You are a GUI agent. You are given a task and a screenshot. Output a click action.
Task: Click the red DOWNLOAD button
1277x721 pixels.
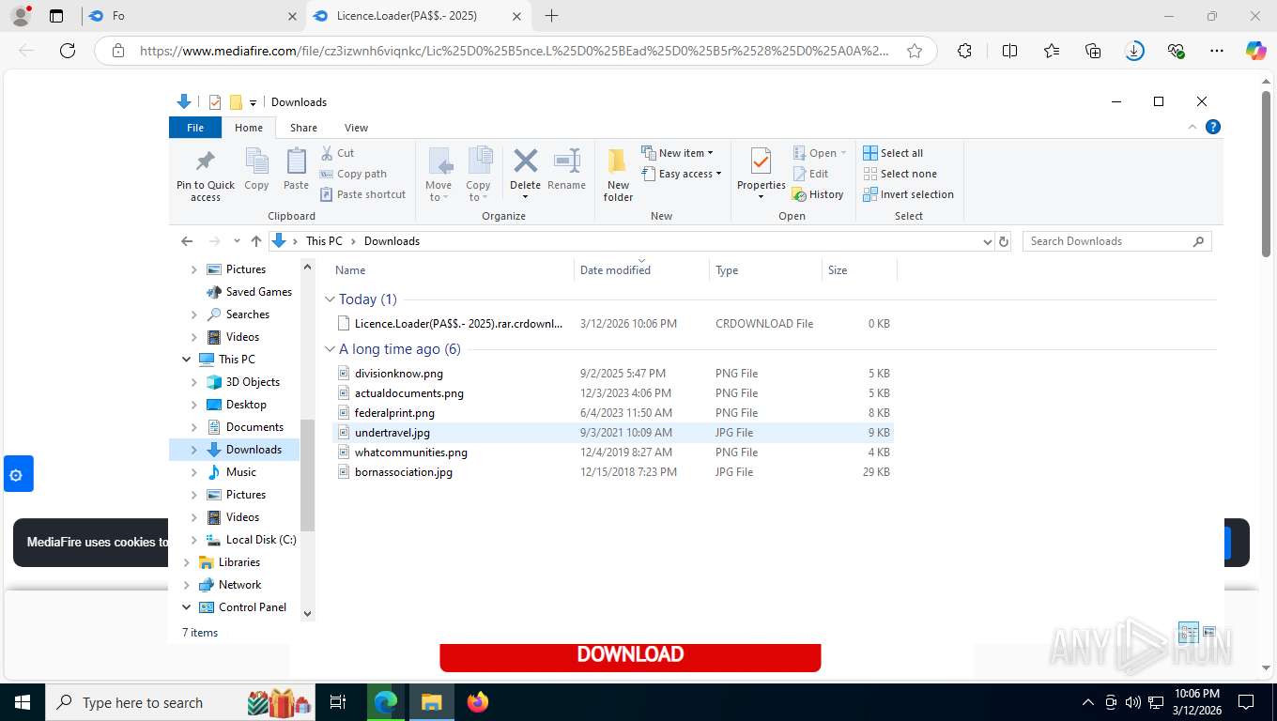pyautogui.click(x=630, y=655)
